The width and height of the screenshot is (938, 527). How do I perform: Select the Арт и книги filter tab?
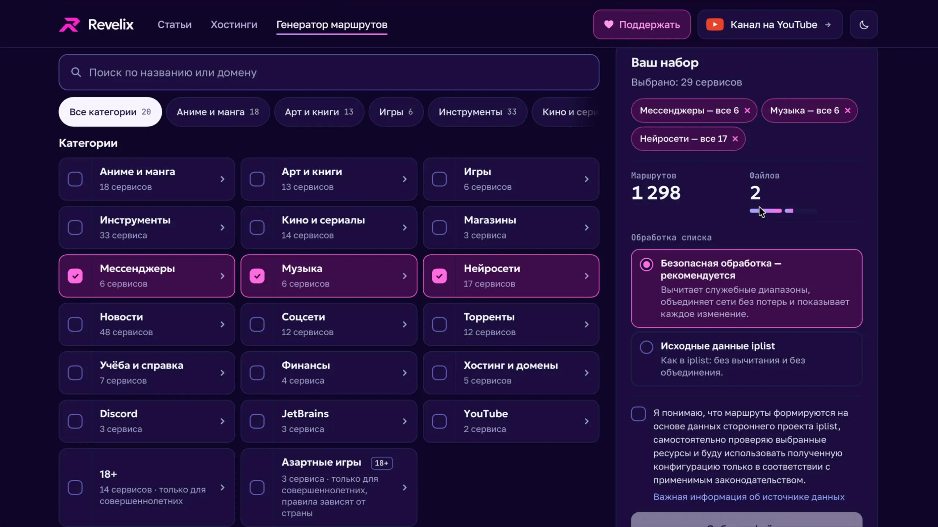319,112
